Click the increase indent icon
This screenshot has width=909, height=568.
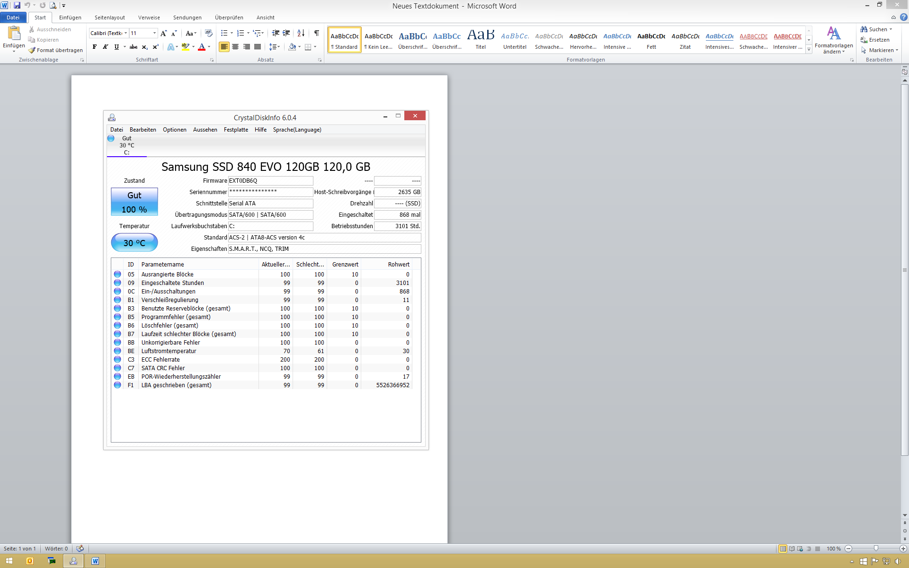[x=286, y=33]
